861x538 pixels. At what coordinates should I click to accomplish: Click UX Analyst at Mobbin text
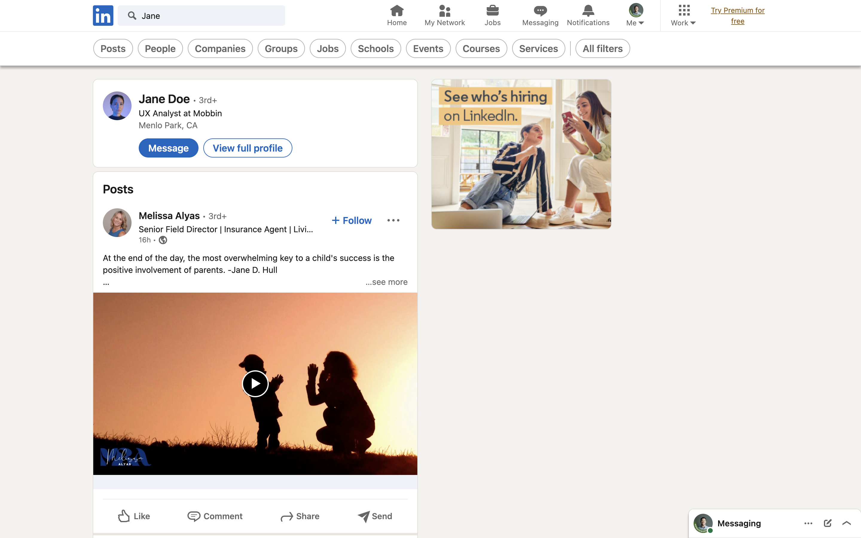click(180, 114)
